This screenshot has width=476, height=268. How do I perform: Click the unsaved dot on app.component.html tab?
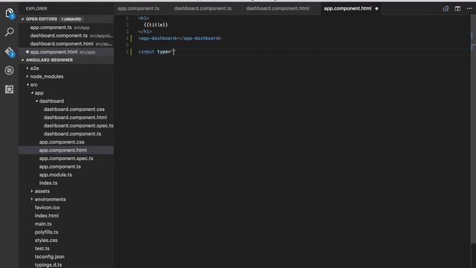[377, 8]
